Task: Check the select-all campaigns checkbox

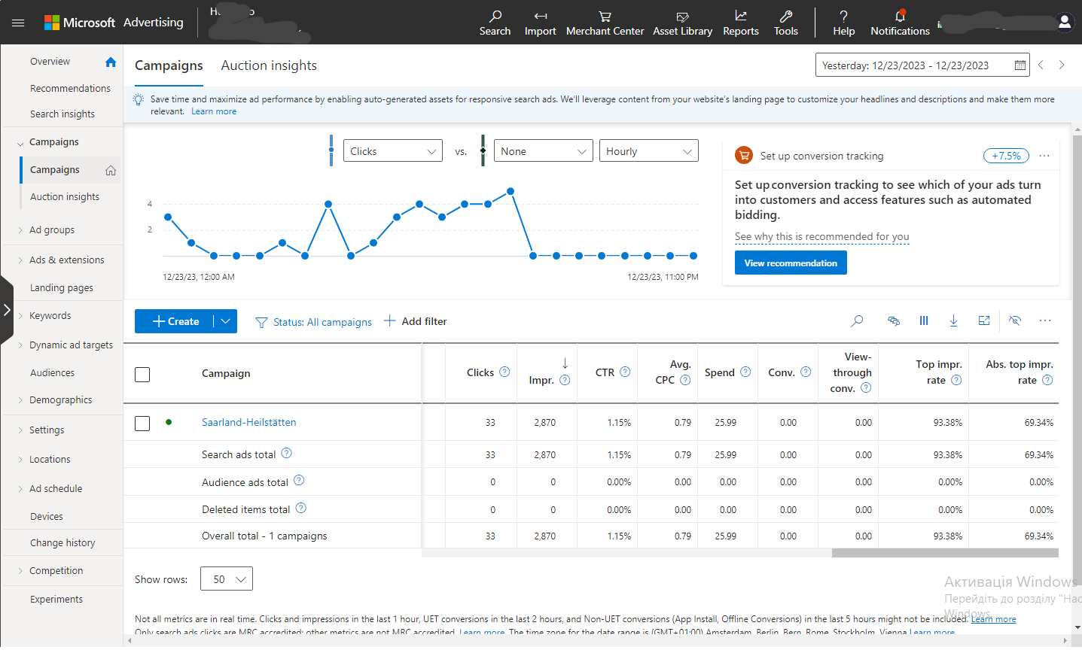Action: [x=142, y=374]
